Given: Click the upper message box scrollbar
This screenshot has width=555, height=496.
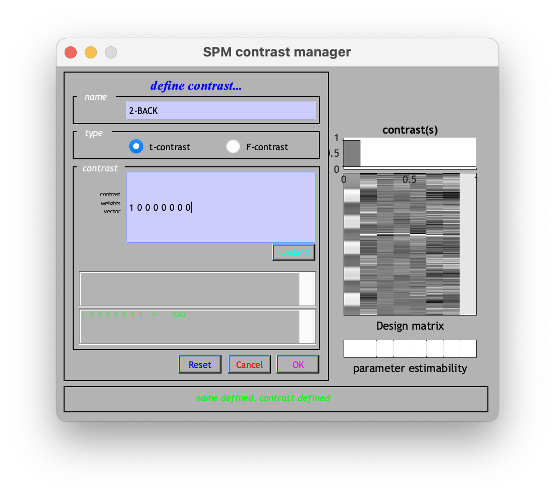Looking at the screenshot, I should (307, 289).
